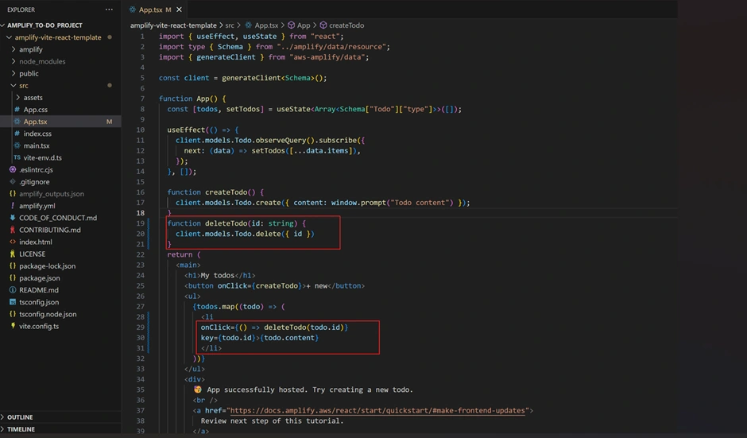This screenshot has height=438, width=747.
Task: Click the main.tsx React file icon
Action: (17, 145)
